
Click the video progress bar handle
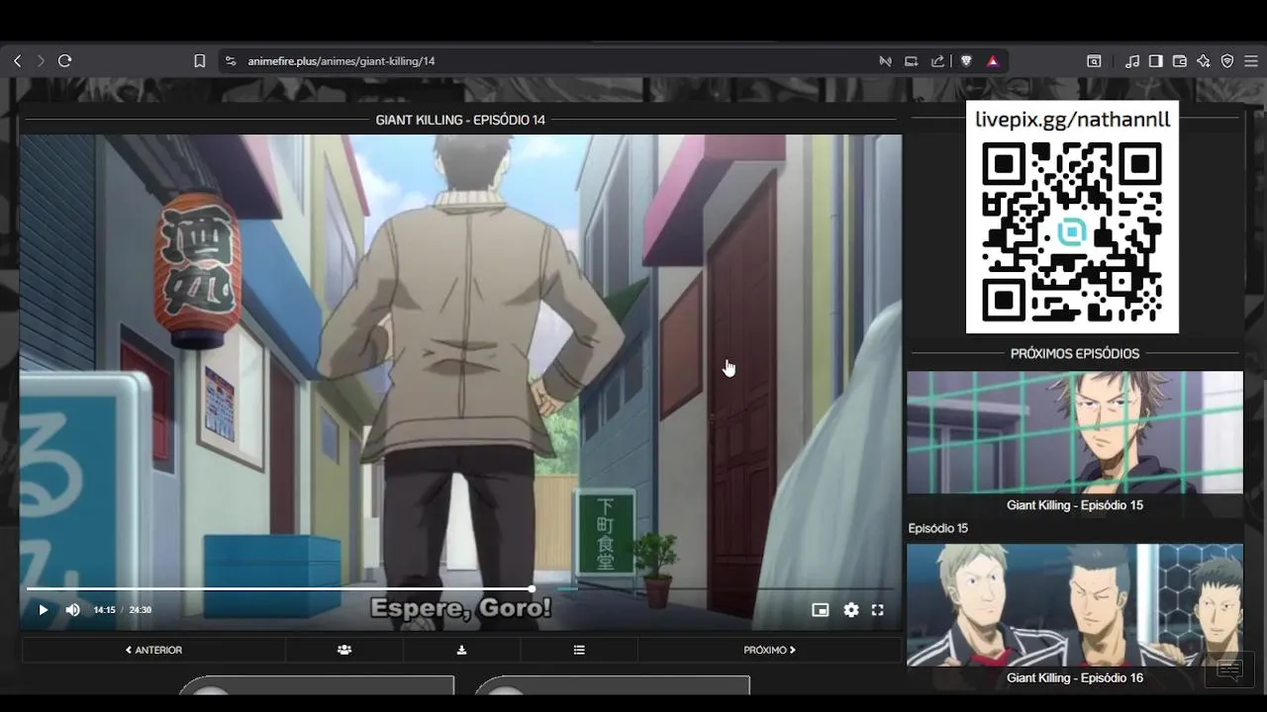532,589
